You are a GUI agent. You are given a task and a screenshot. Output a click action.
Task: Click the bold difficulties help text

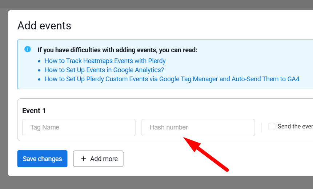pyautogui.click(x=117, y=50)
